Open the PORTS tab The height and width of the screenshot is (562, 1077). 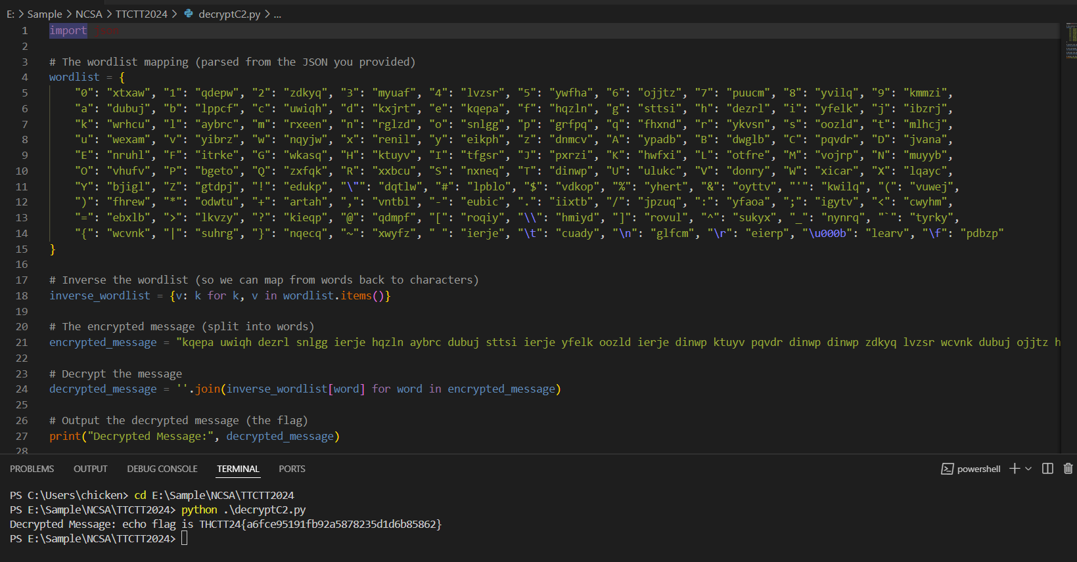pyautogui.click(x=292, y=469)
